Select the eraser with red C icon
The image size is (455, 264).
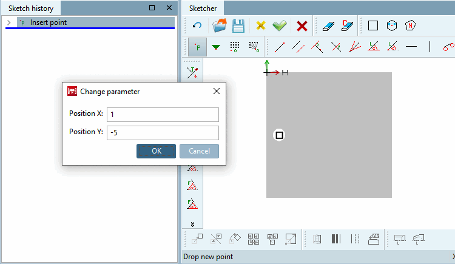(347, 25)
